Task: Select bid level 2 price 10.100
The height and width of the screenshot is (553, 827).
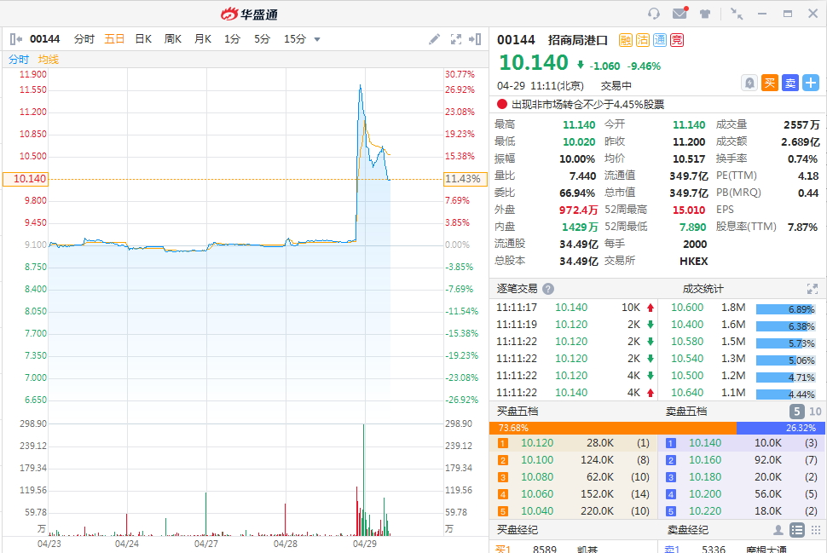Action: [x=537, y=459]
